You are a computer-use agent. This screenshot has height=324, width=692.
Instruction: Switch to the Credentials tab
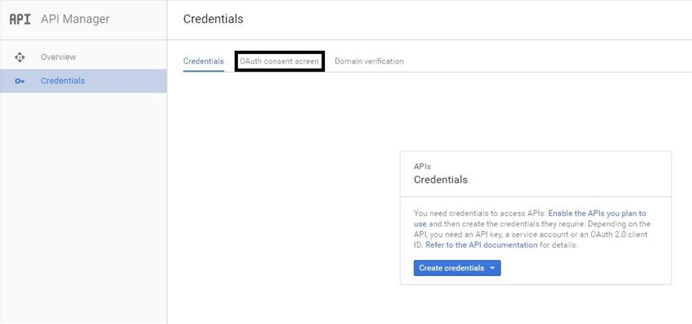click(203, 62)
